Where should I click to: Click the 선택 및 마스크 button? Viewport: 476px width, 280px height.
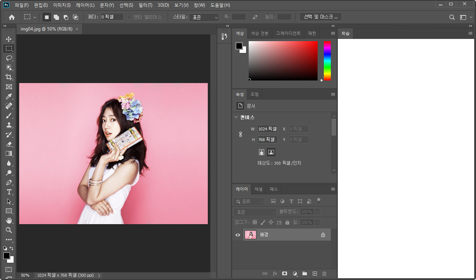(321, 17)
